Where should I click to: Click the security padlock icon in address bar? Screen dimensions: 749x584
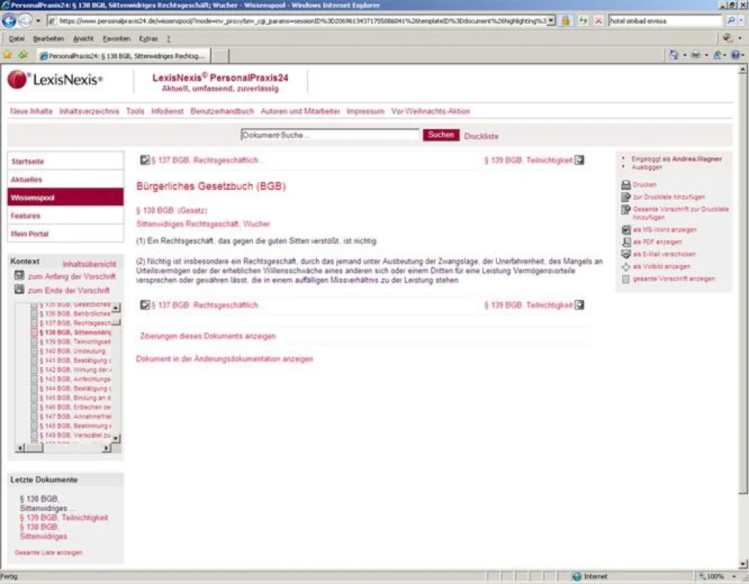click(566, 20)
